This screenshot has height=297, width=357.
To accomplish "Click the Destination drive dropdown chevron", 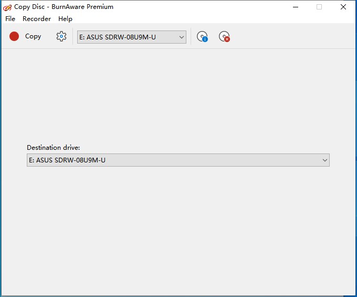I will [324, 160].
